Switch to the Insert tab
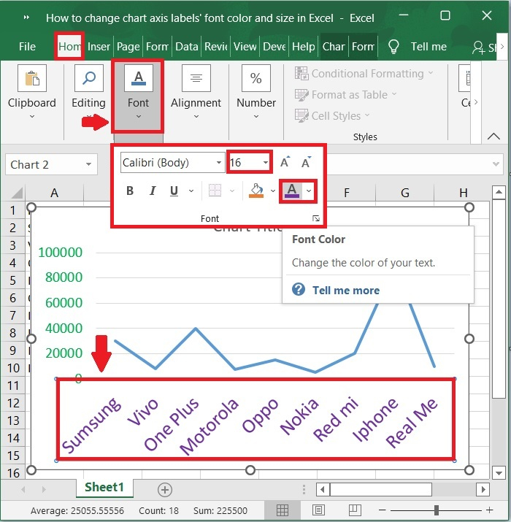511x522 pixels. click(x=99, y=46)
